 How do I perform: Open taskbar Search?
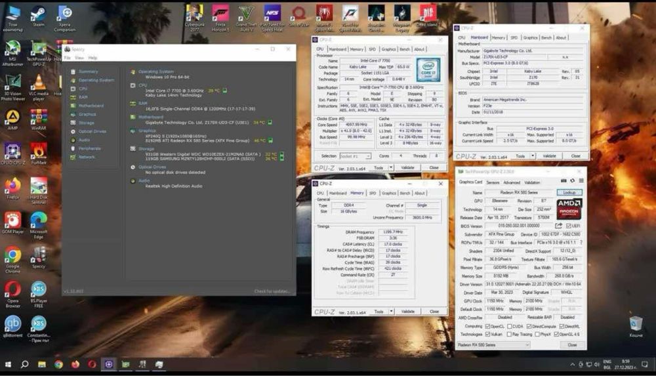(25, 364)
